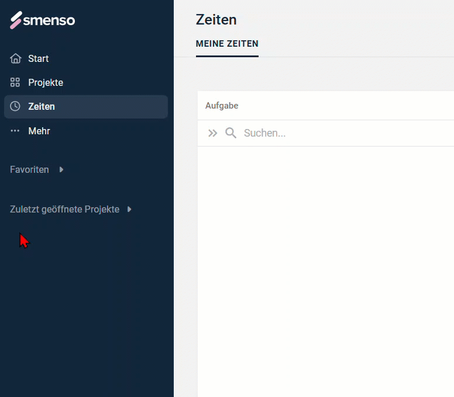
Task: Click the smenso logo slash icon
Action: point(16,20)
